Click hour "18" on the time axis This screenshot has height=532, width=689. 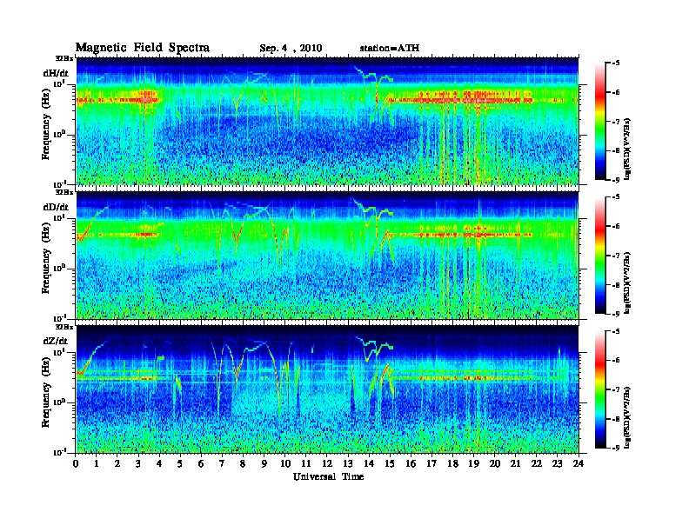(x=452, y=464)
